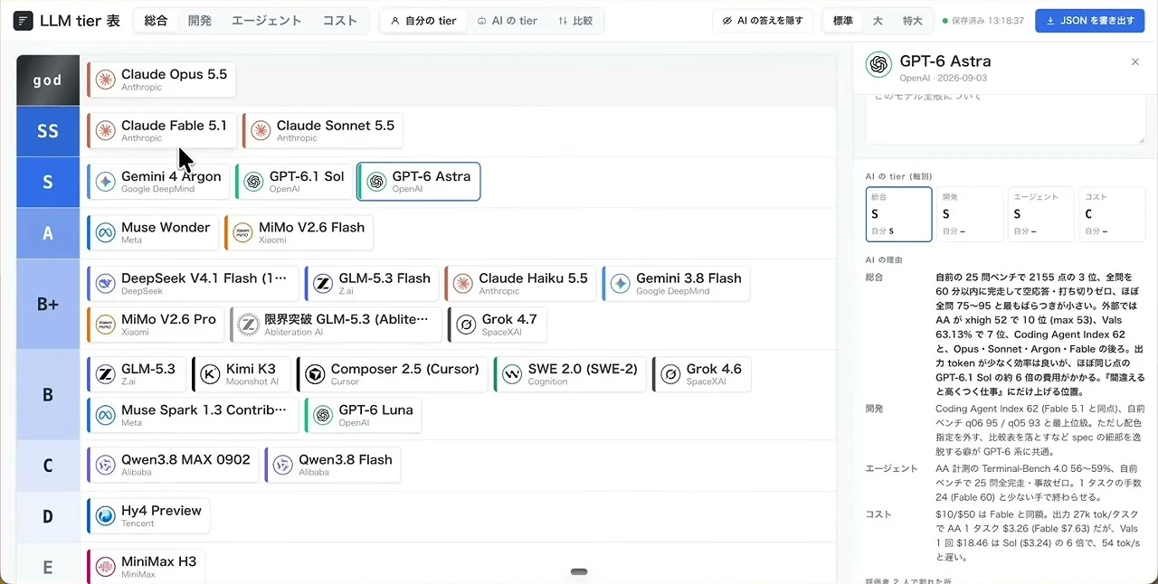Click the Gemini 3.8 Flash card icon
Viewport: 1158px width, 584px height.
click(x=621, y=284)
